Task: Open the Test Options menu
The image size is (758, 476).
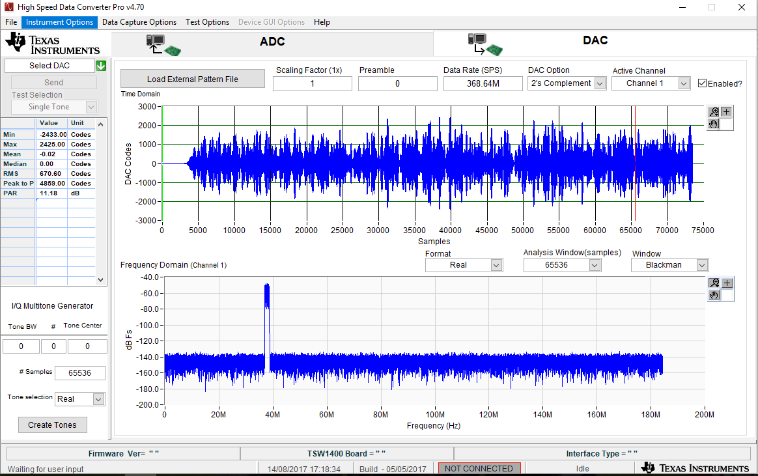Action: (207, 22)
